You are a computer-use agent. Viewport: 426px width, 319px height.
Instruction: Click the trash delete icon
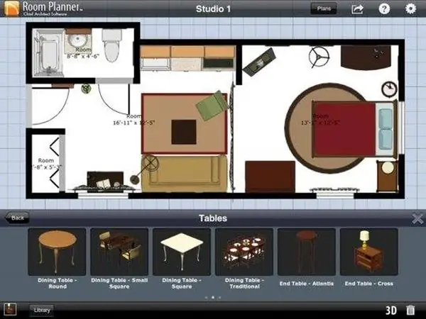(410, 310)
